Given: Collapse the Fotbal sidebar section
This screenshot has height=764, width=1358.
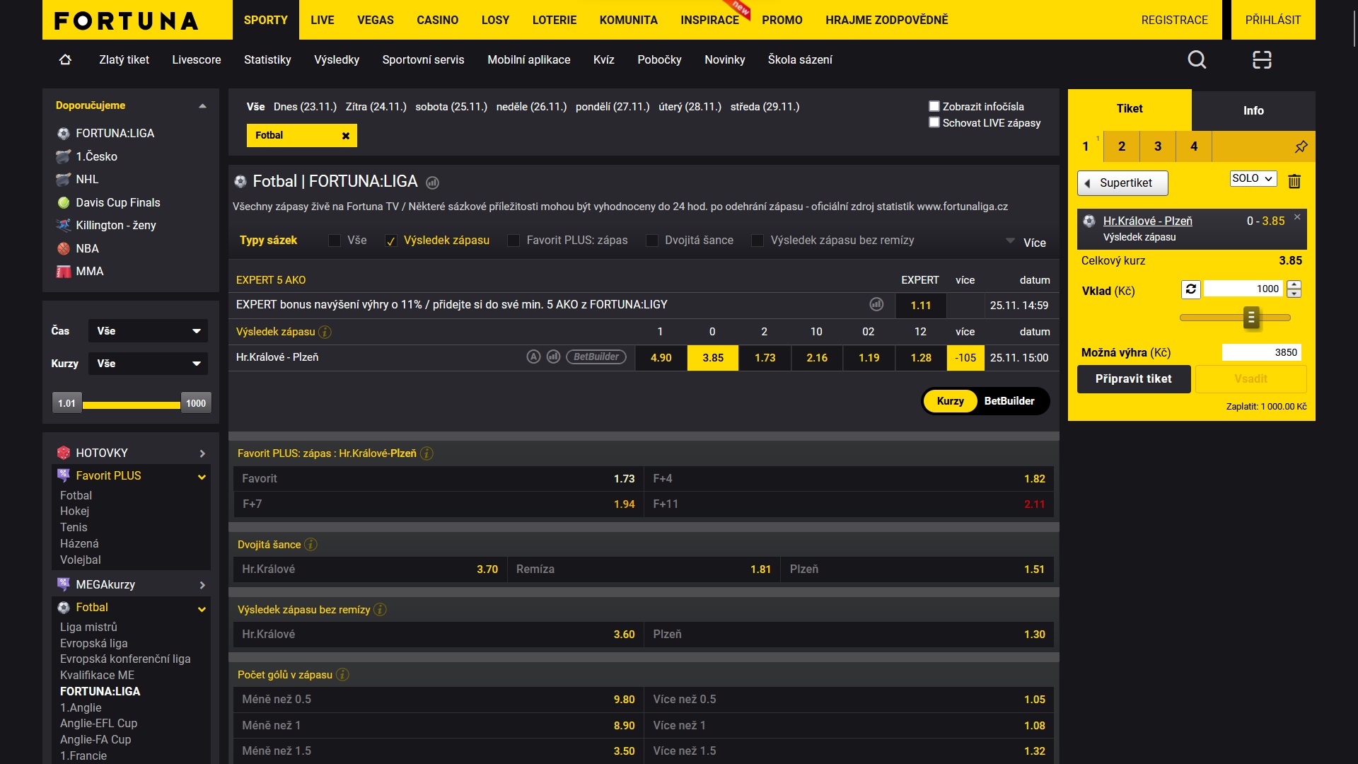Looking at the screenshot, I should tap(202, 608).
